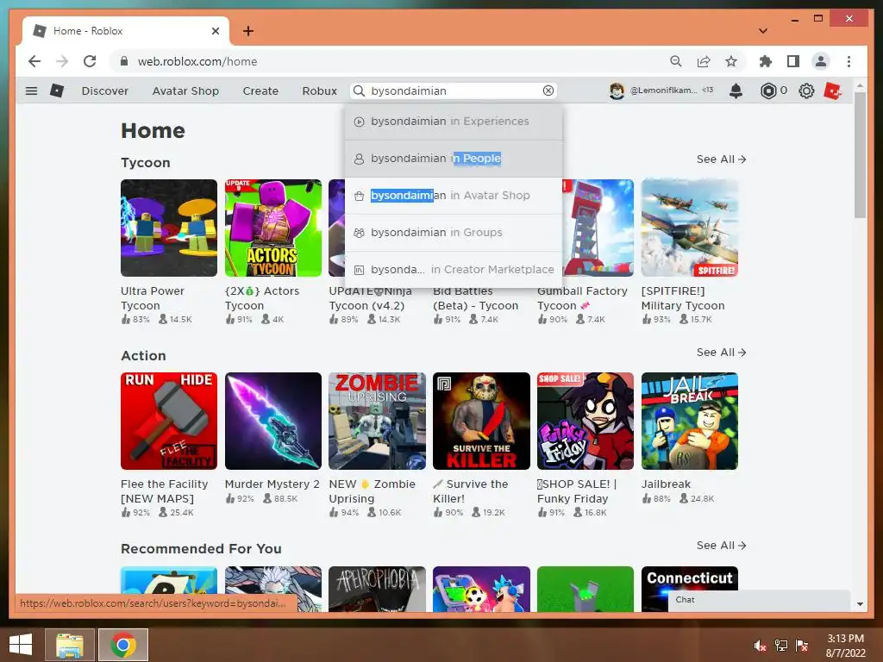Click the address bar URL
This screenshot has height=662, width=883.
tap(197, 61)
